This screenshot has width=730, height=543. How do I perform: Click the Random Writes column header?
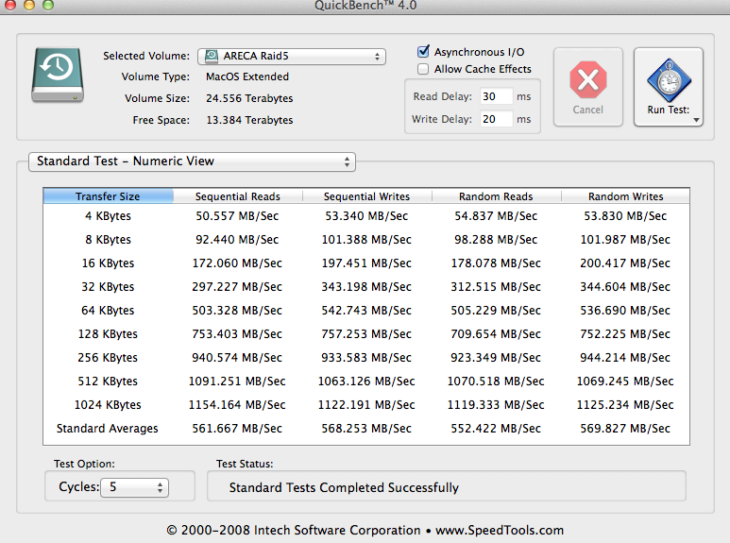(626, 196)
